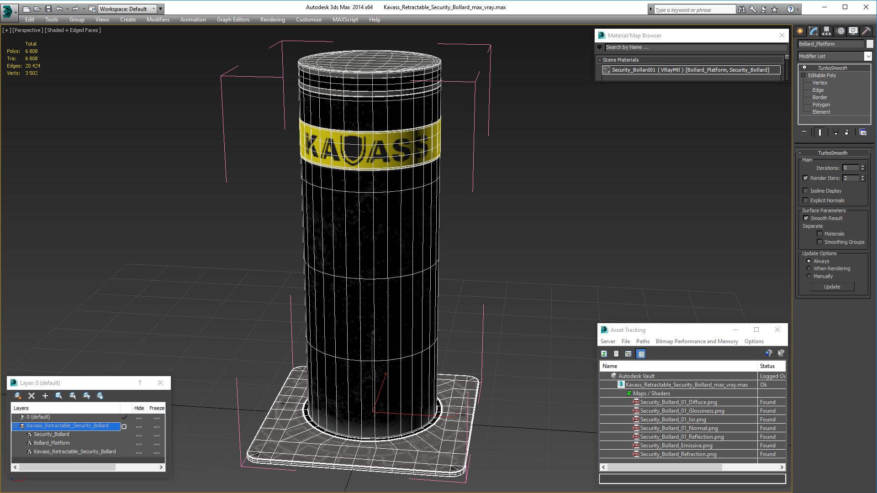
Task: Click the Shaded + Edged Faces viewport label
Action: point(73,30)
